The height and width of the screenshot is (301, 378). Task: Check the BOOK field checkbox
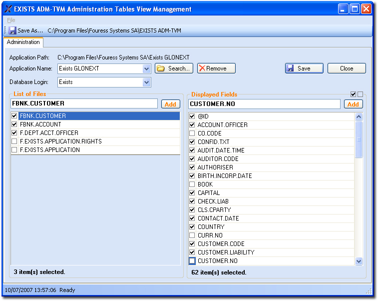pos(192,184)
